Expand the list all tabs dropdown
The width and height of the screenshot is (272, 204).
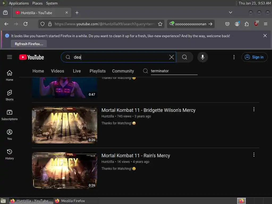pyautogui.click(x=230, y=12)
